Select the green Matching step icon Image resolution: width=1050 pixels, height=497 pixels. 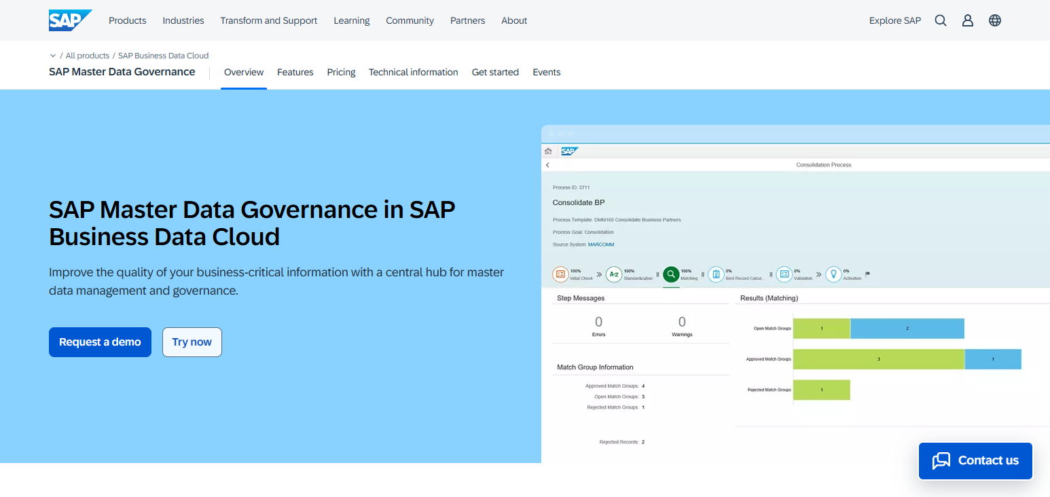(x=671, y=274)
